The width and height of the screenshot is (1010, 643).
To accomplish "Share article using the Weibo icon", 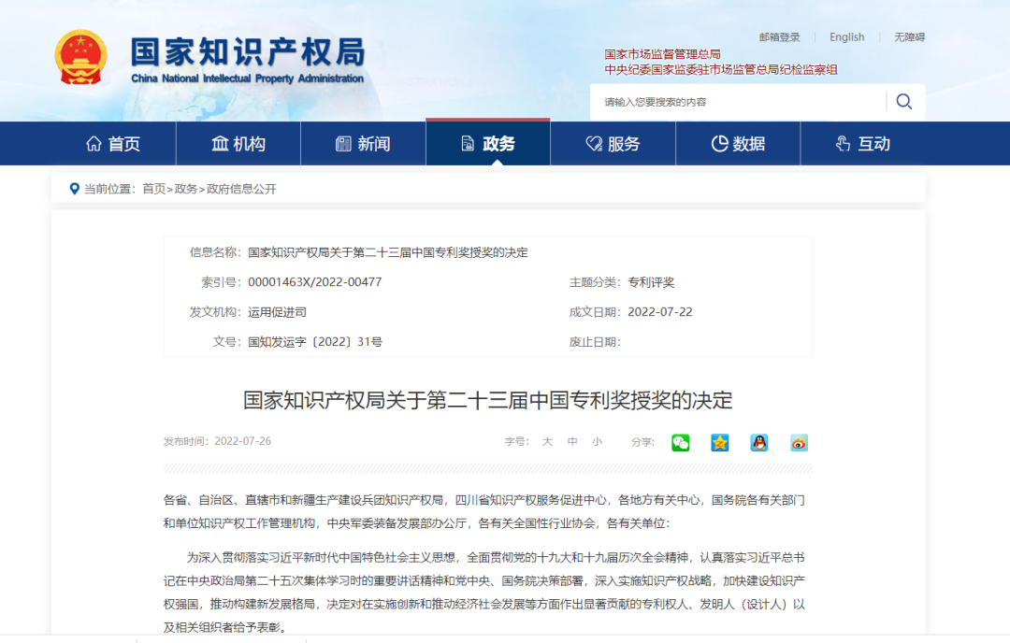I will coord(799,442).
